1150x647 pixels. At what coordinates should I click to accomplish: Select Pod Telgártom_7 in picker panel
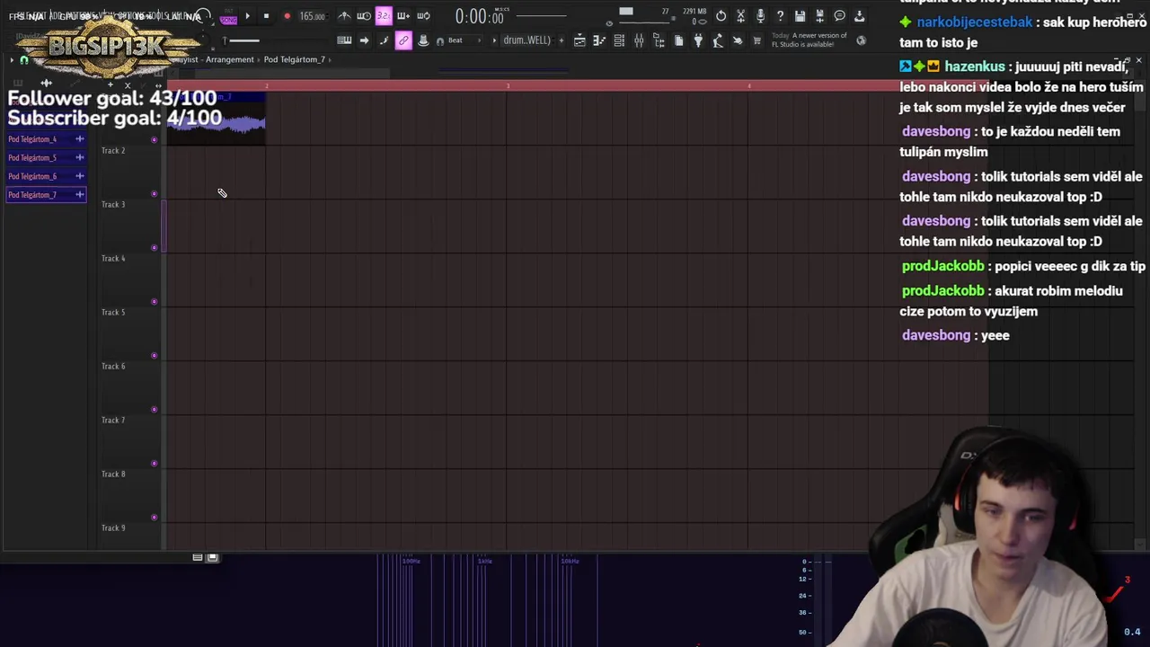click(45, 195)
